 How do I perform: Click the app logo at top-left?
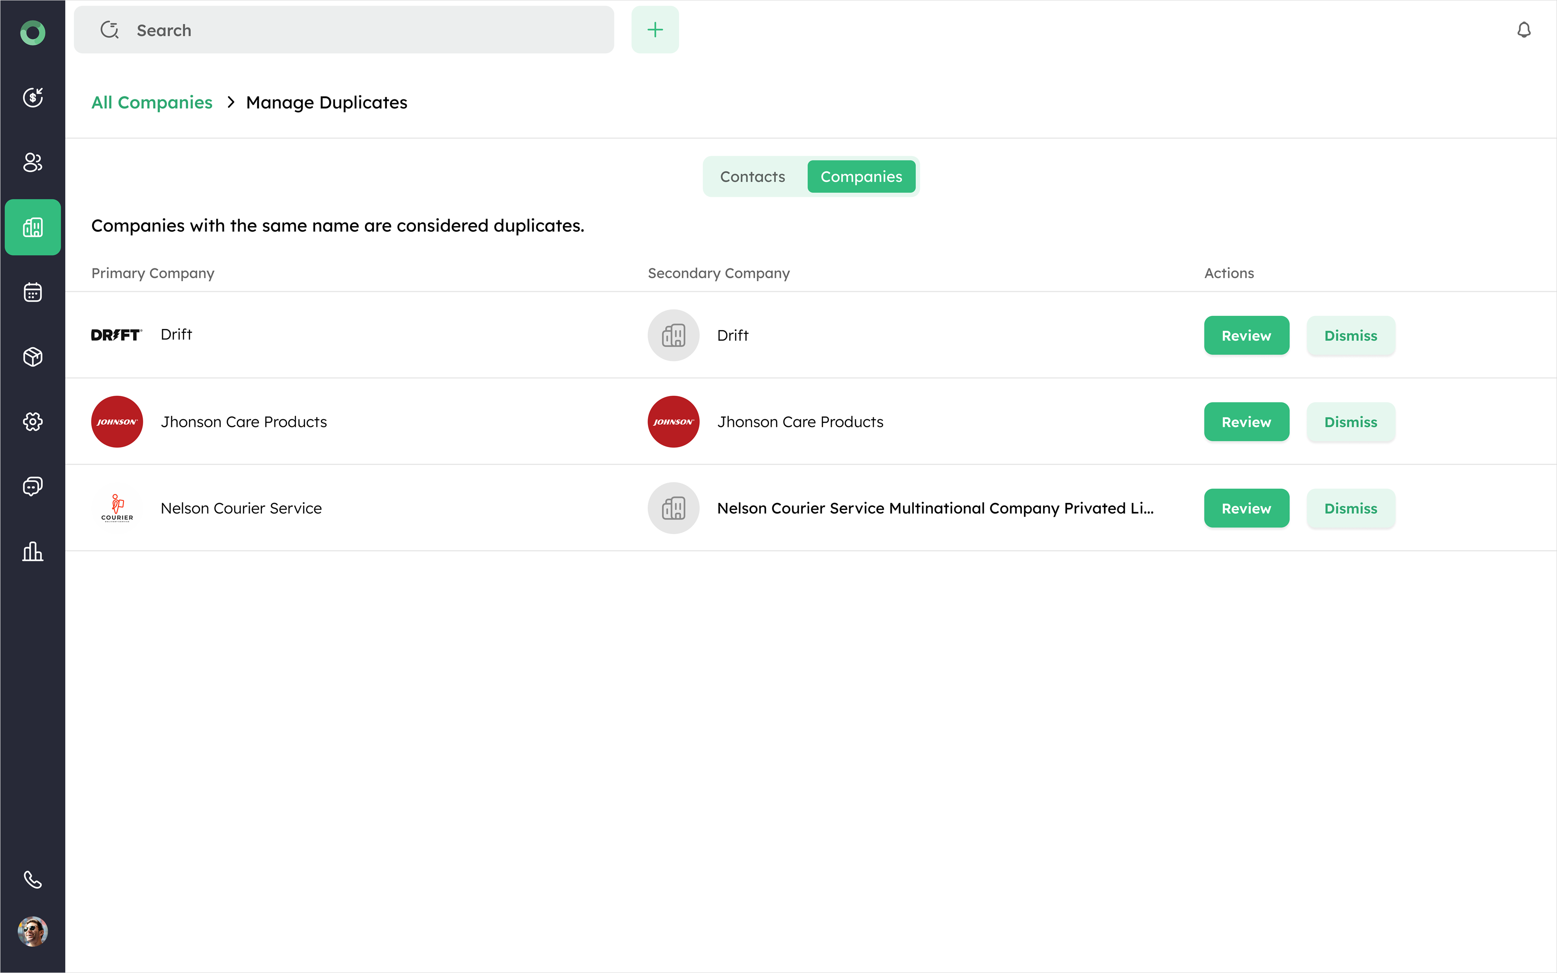(32, 32)
